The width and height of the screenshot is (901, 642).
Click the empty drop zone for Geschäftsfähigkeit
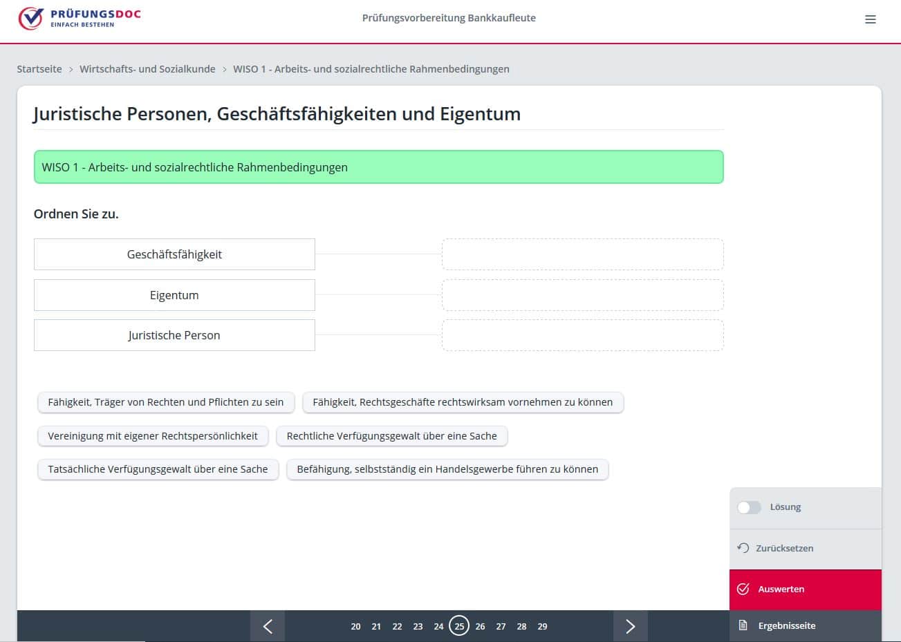click(582, 254)
